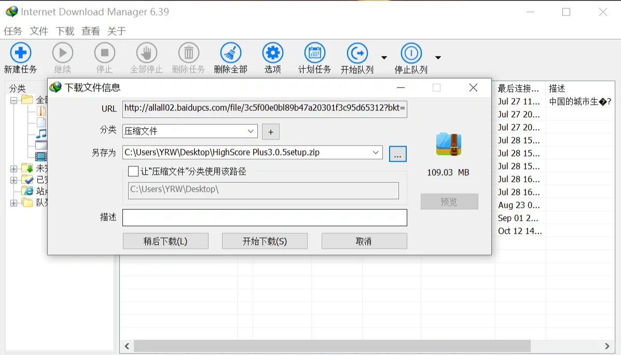Open the 分类 category dropdown
Screen dimensions: 621x355
pyautogui.click(x=251, y=131)
